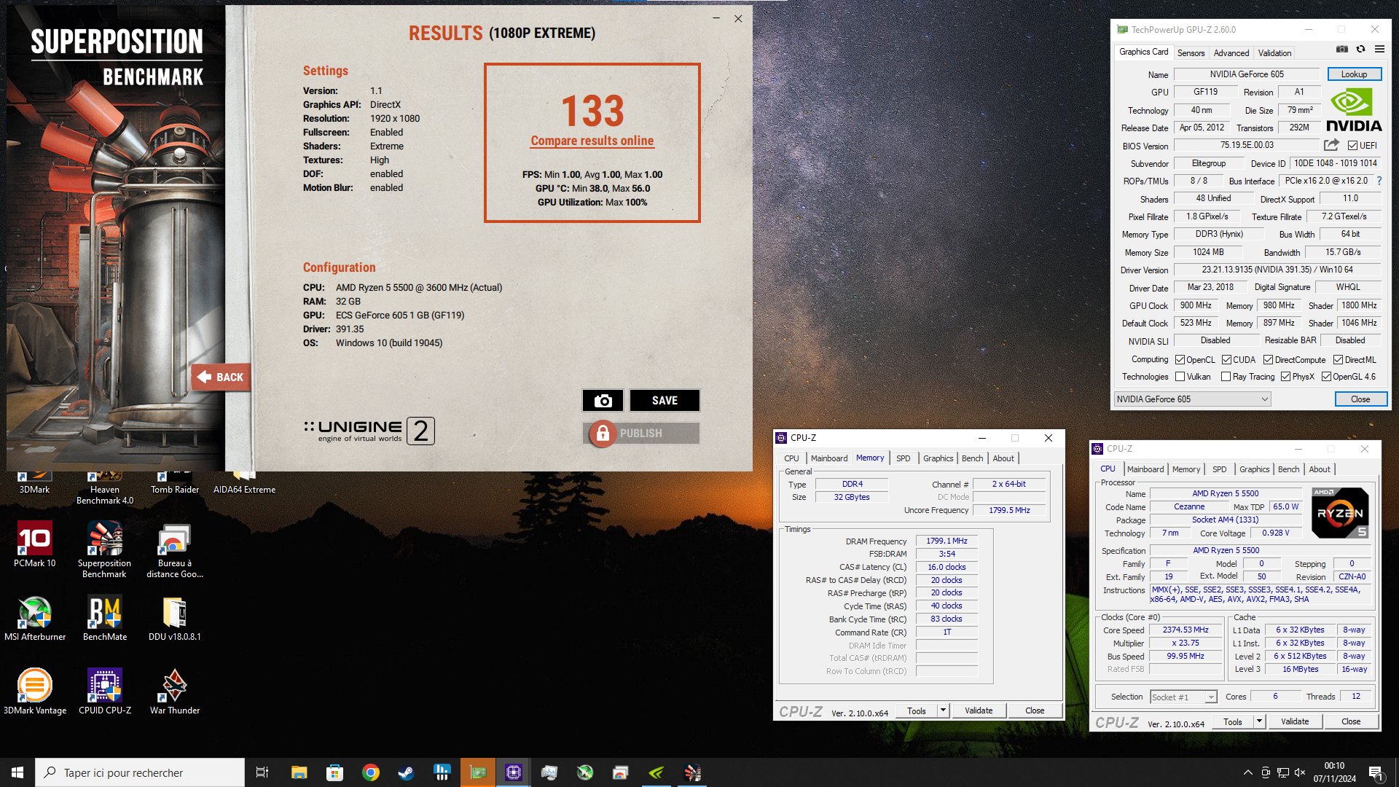Toggle the OpenCL checkbox

point(1180,360)
